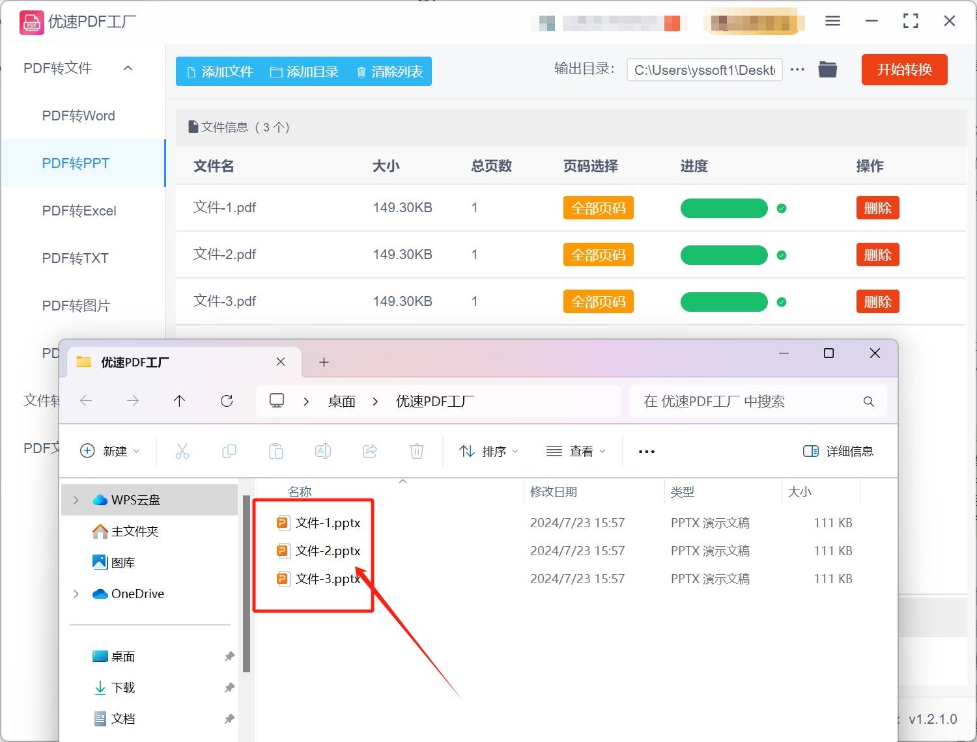Click the output directory path field
Image resolution: width=977 pixels, height=742 pixels.
tap(704, 70)
